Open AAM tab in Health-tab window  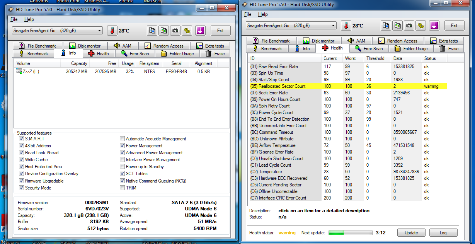coord(356,41)
